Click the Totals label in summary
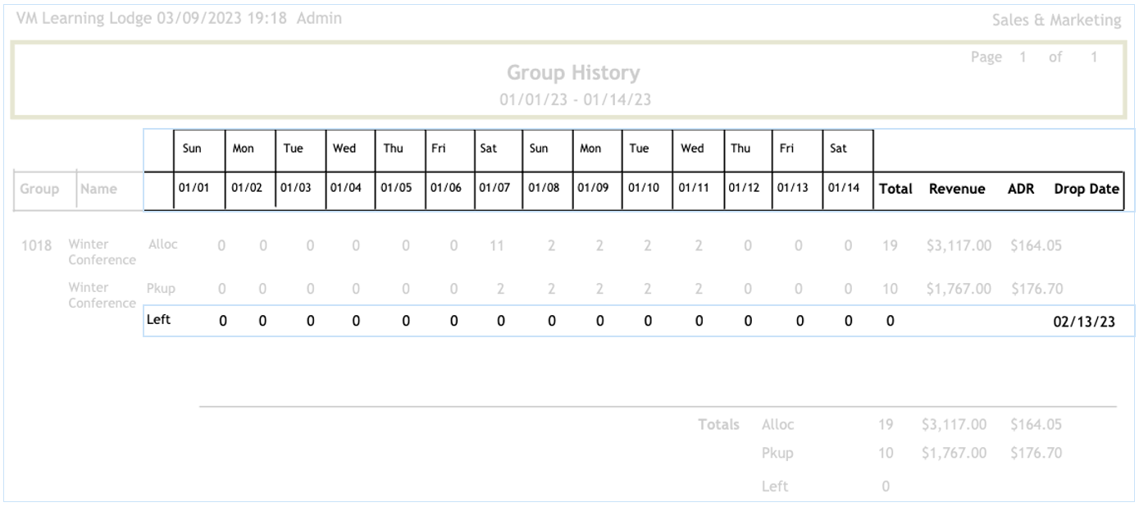The image size is (1139, 507). tap(718, 424)
